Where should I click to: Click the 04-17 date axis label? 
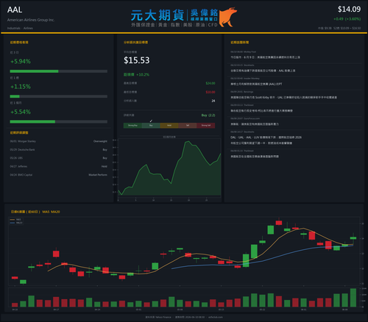coord(56,310)
